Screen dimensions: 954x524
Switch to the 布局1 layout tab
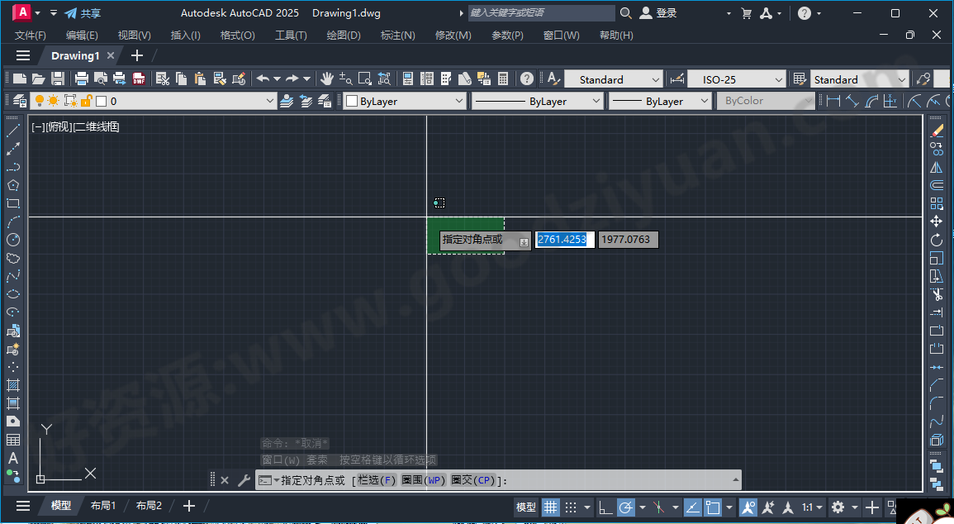point(103,505)
